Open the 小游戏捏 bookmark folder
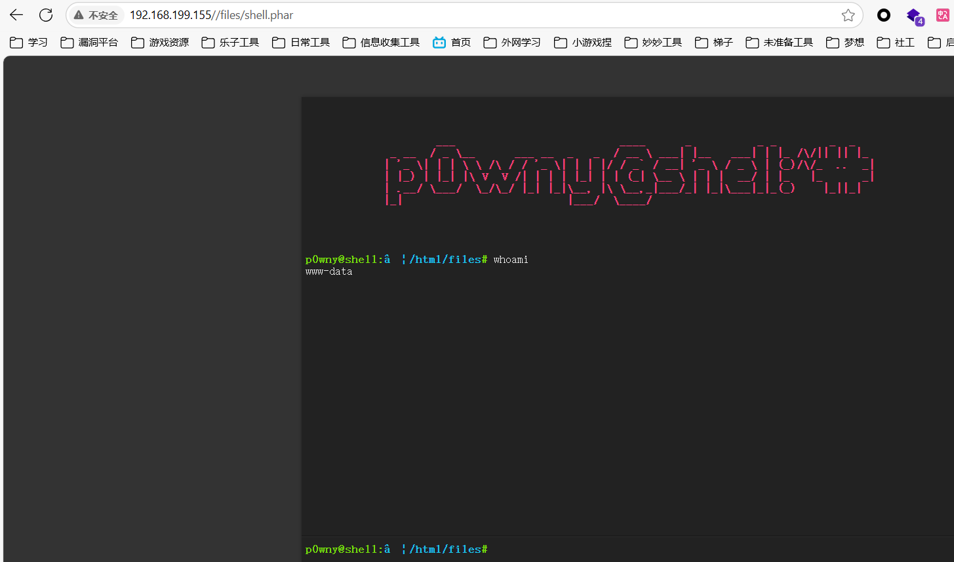 coord(583,43)
